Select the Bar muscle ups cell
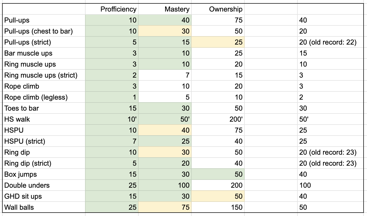Viewport: 367px width, 216px height. click(28, 53)
